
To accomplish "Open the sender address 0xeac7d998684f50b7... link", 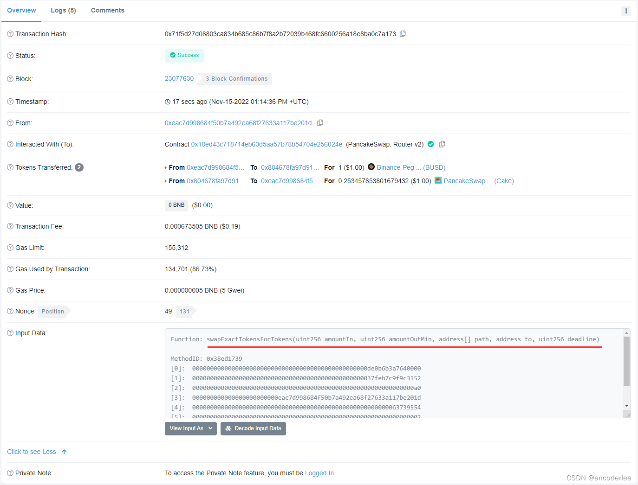I will click(x=238, y=123).
